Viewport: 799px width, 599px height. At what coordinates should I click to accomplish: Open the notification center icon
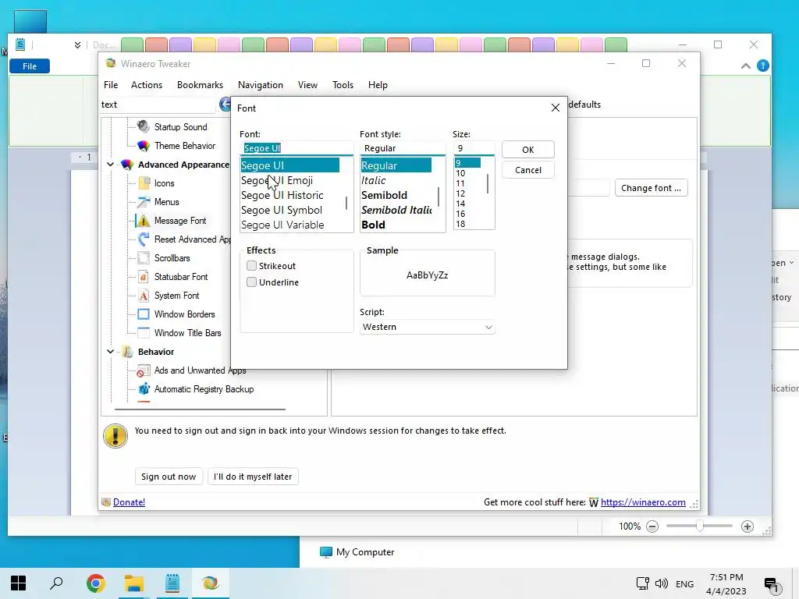pyautogui.click(x=772, y=585)
